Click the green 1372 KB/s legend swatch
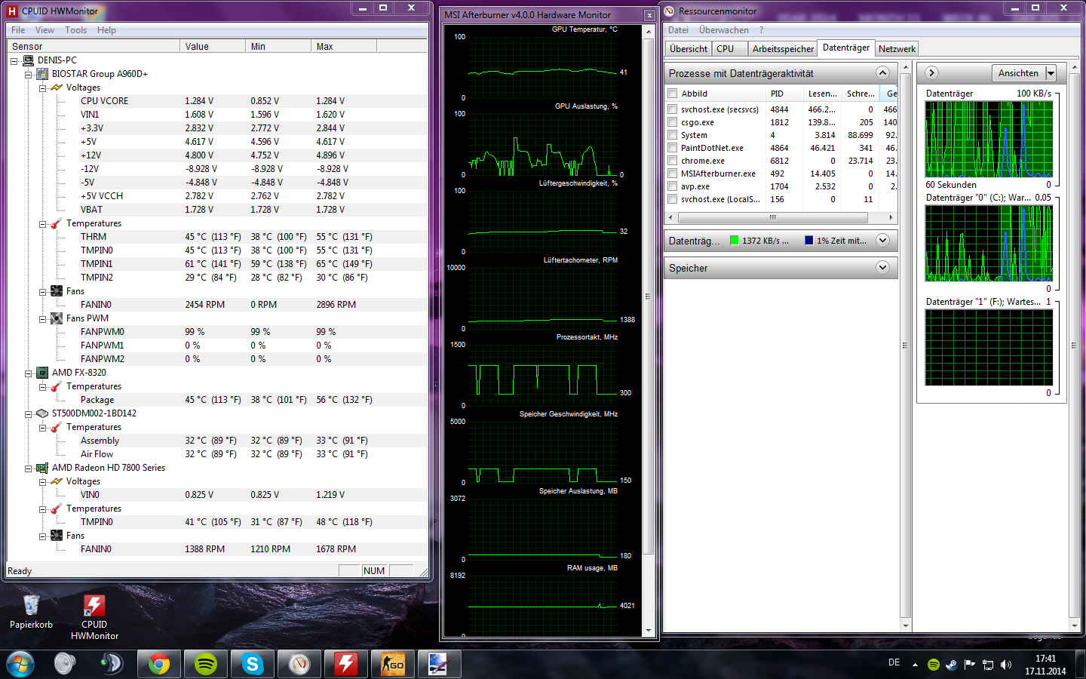 tap(735, 241)
